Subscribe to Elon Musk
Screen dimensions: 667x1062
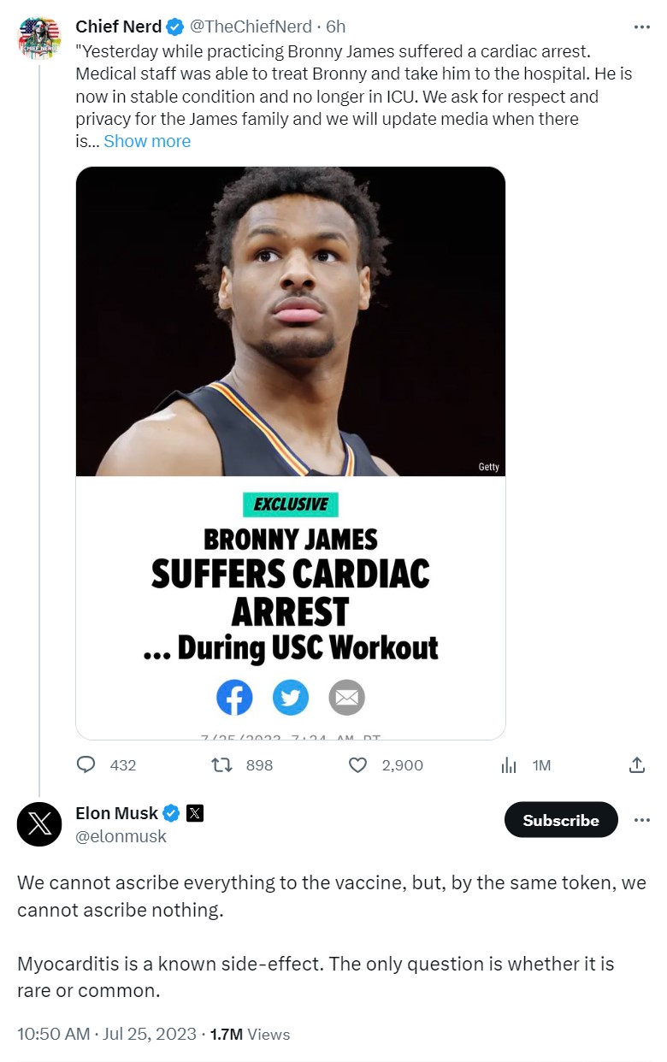pos(561,820)
